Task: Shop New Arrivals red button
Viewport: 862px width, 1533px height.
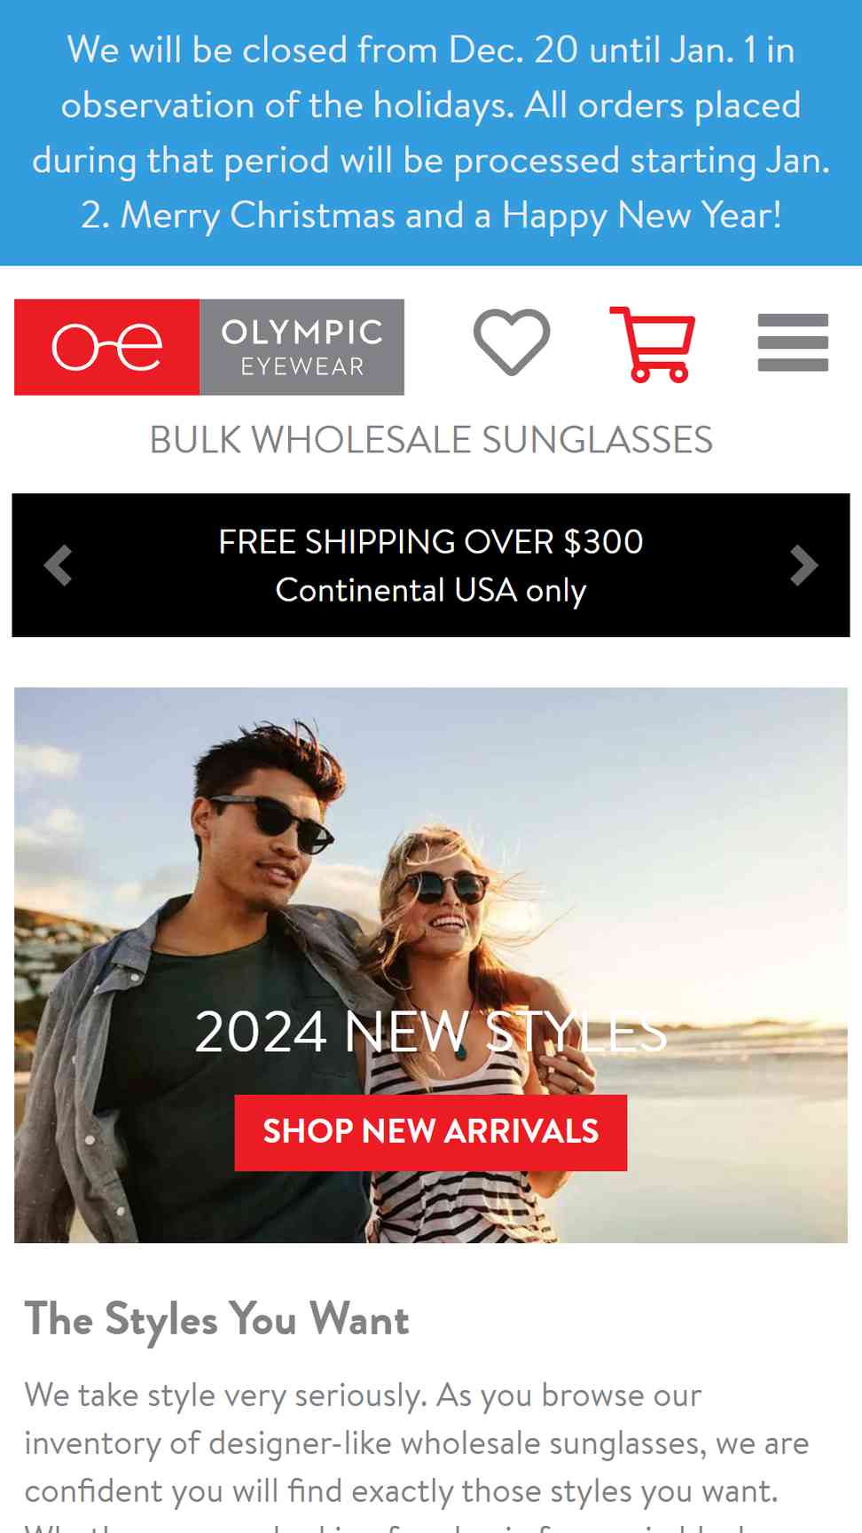Action: (x=431, y=1132)
